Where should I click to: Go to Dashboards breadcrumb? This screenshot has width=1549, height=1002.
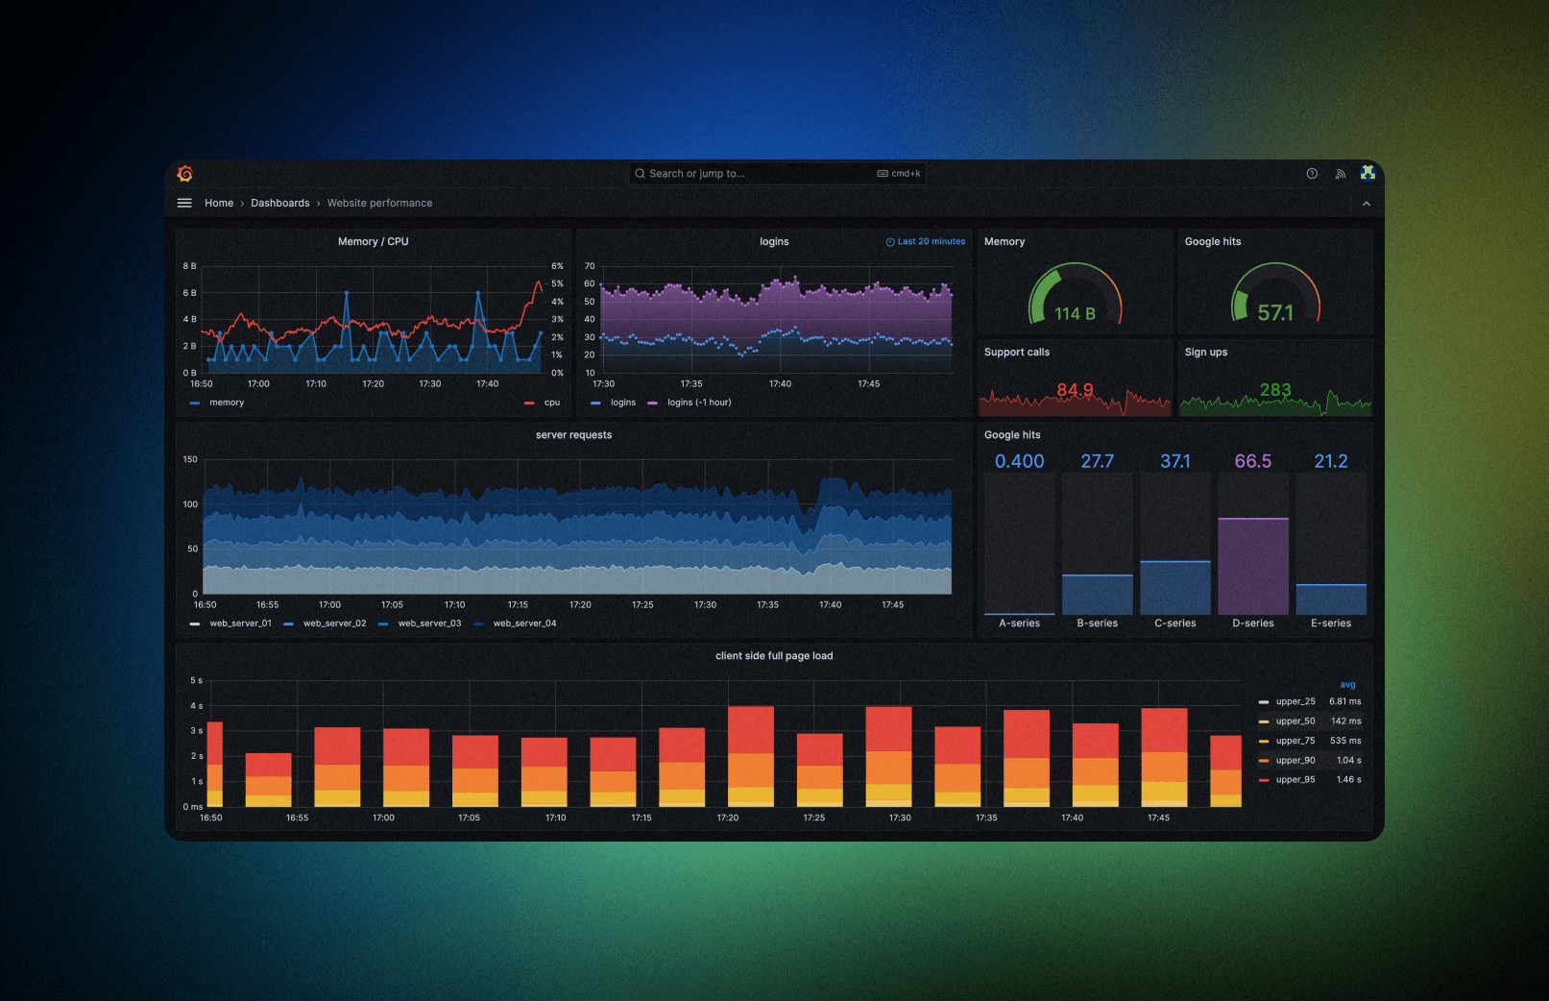tap(280, 203)
